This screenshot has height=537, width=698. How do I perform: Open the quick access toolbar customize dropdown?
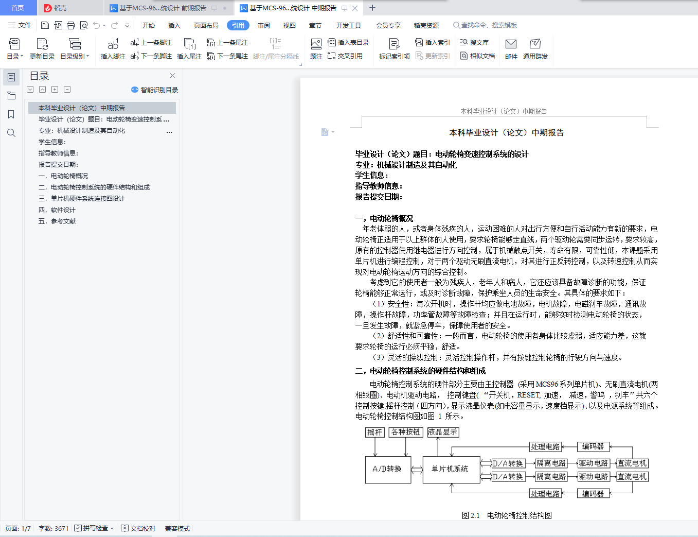(127, 25)
